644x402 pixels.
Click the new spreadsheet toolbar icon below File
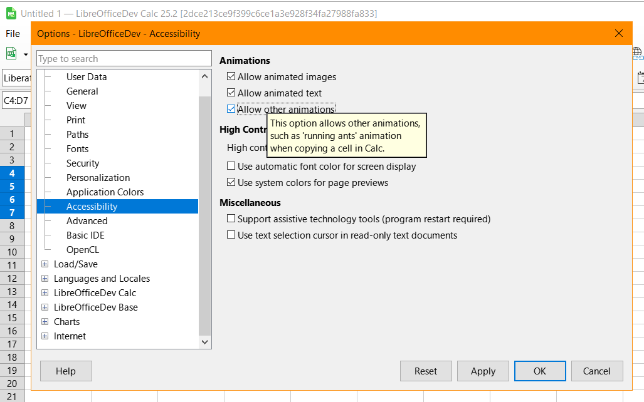pos(11,54)
